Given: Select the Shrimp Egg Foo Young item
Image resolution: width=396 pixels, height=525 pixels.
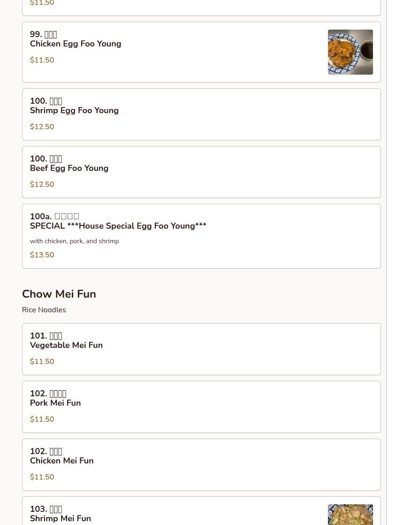Looking at the screenshot, I should click(x=74, y=110).
